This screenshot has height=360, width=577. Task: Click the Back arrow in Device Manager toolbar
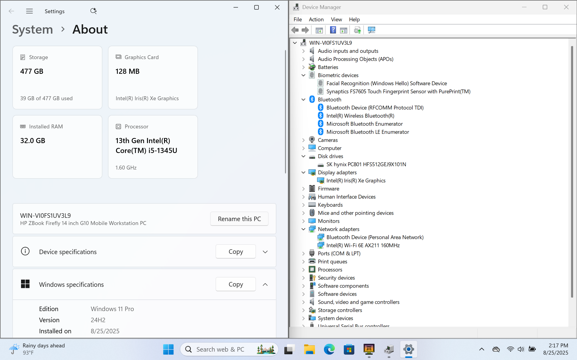(295, 30)
